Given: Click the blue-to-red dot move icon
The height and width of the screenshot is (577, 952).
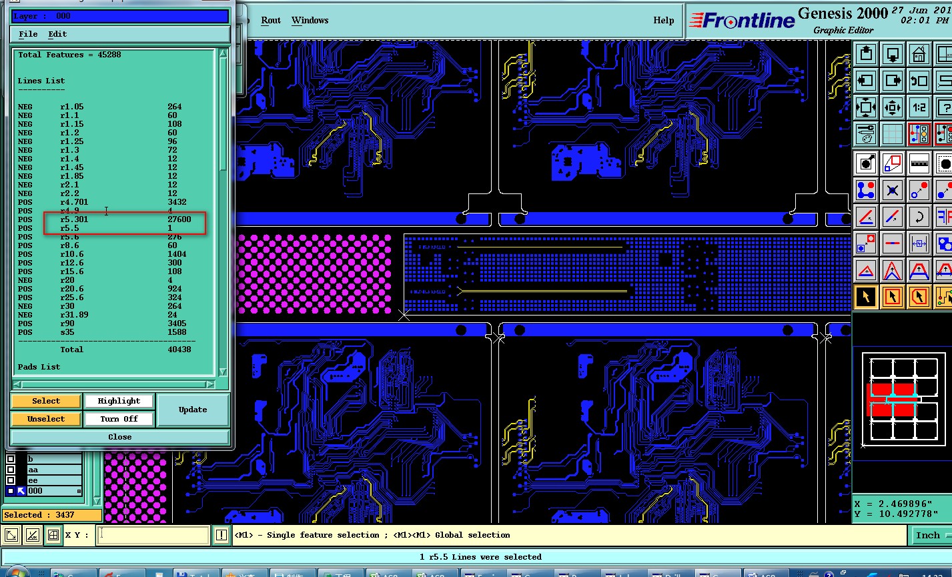Looking at the screenshot, I should [x=919, y=190].
